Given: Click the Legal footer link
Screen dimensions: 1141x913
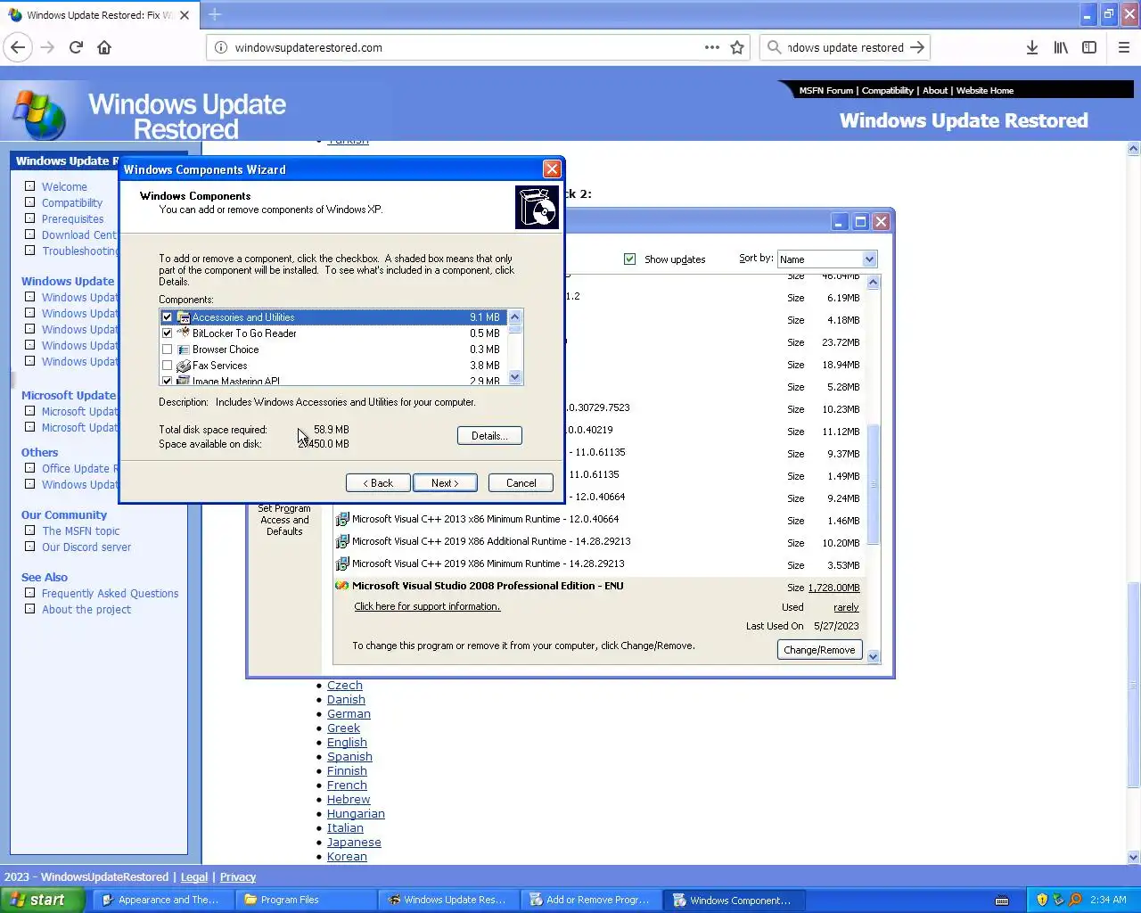Looking at the screenshot, I should (x=194, y=877).
